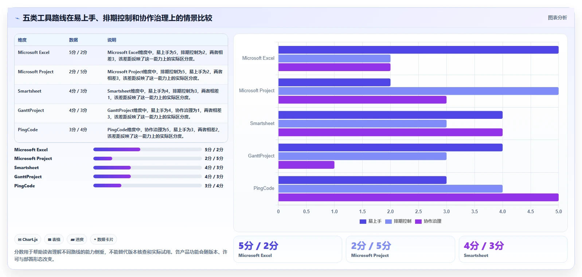Click the GanttProject 协作治理 bar in chart
The image size is (582, 277).
pyautogui.click(x=306, y=165)
